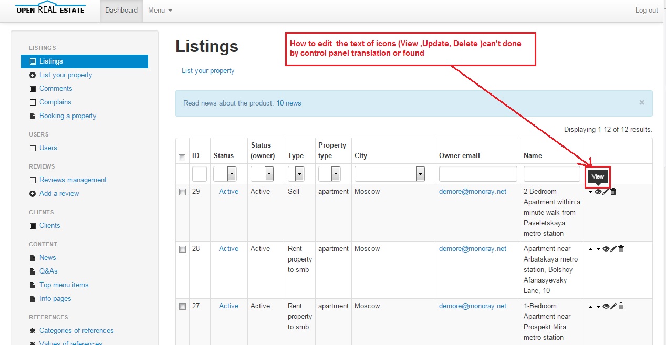Expand the Status filter dropdown
The image size is (666, 345).
pyautogui.click(x=225, y=174)
